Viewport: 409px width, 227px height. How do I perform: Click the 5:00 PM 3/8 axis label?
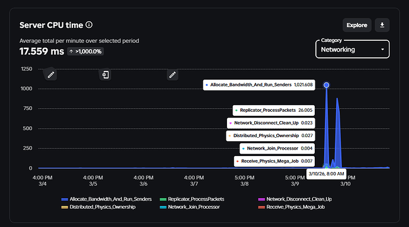coord(244,181)
